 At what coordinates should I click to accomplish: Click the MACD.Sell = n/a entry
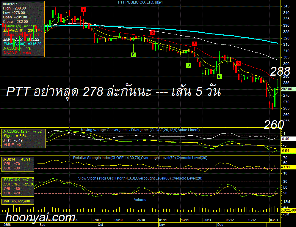point(17,53)
